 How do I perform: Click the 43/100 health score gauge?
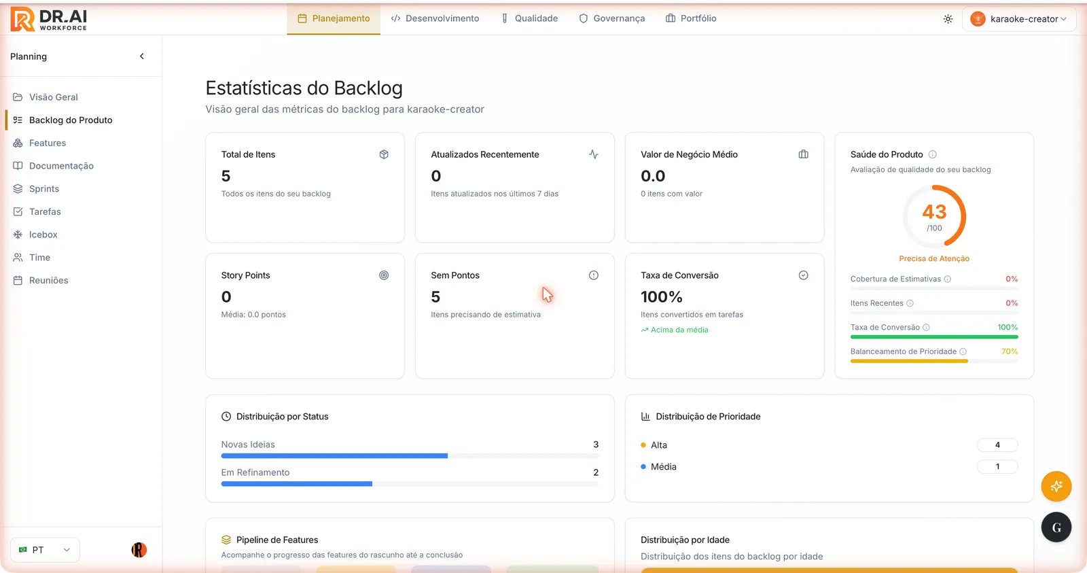click(x=934, y=216)
